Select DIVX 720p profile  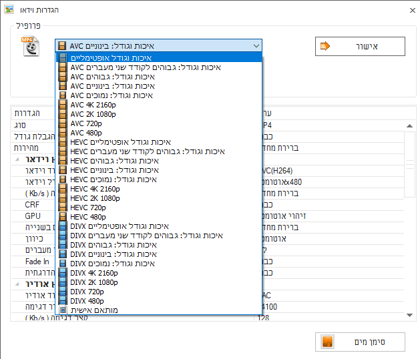158,292
